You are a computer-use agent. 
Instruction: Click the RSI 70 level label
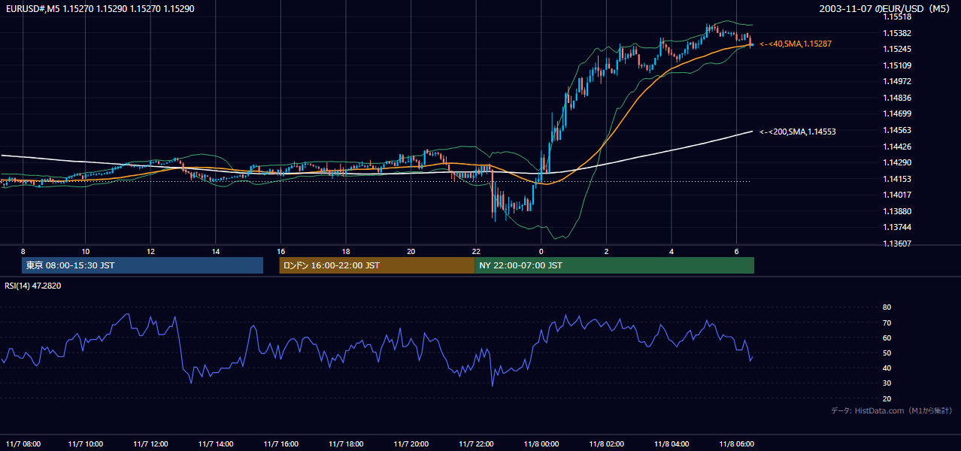887,322
